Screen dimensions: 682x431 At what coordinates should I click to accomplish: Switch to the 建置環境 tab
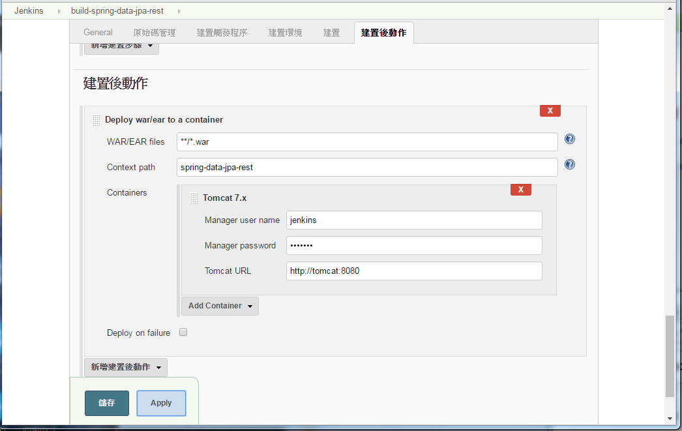pos(285,33)
